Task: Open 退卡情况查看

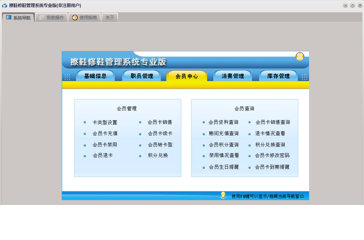Action: click(x=270, y=133)
